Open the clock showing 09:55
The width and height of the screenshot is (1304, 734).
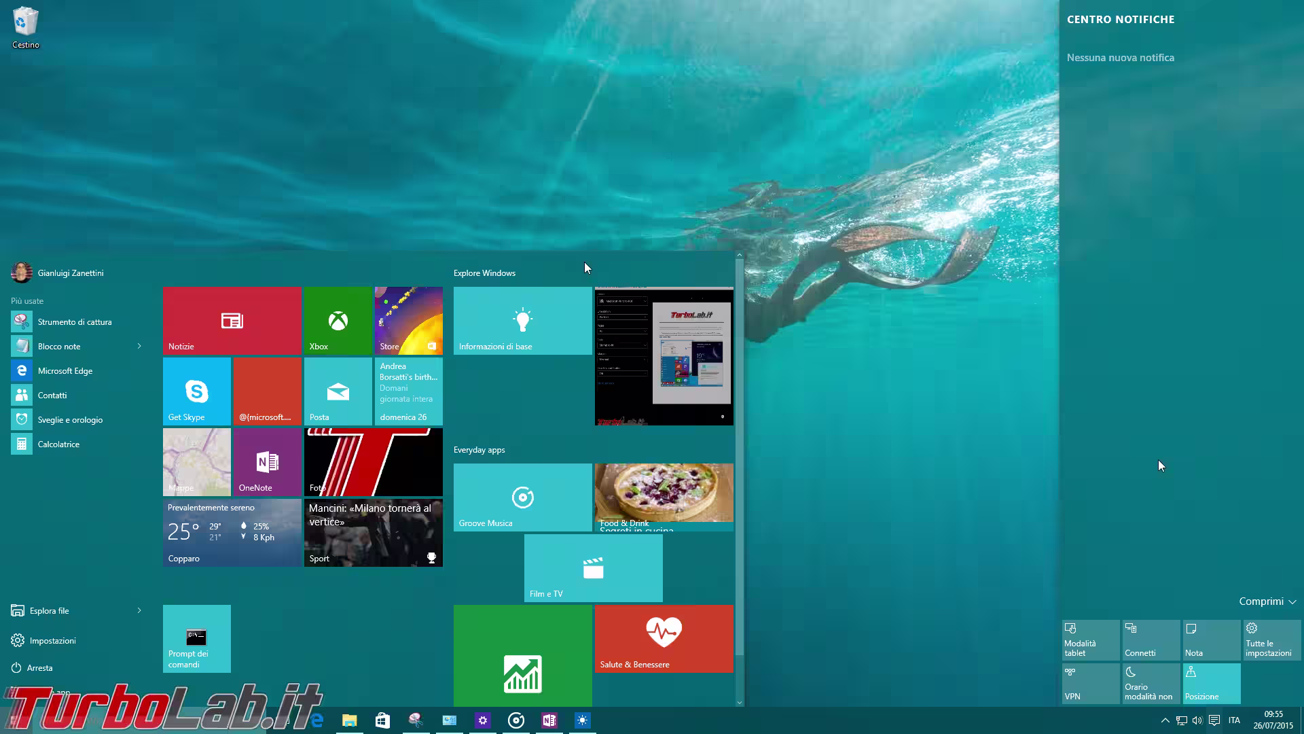pos(1273,720)
